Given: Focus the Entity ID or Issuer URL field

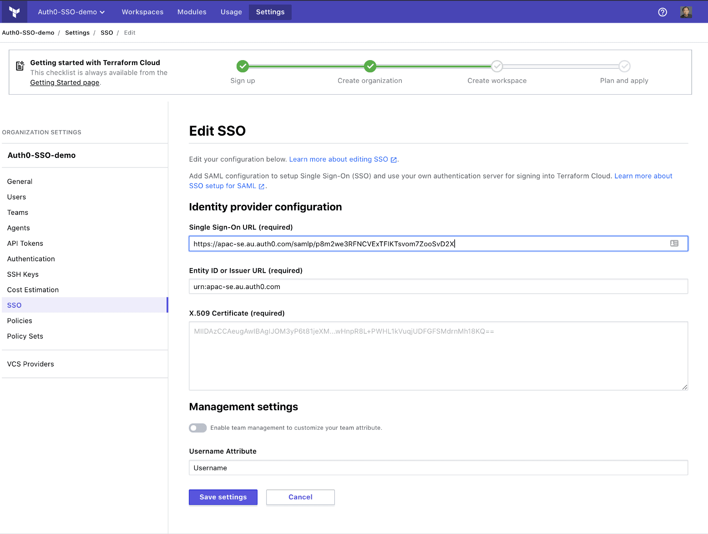Looking at the screenshot, I should tap(438, 287).
